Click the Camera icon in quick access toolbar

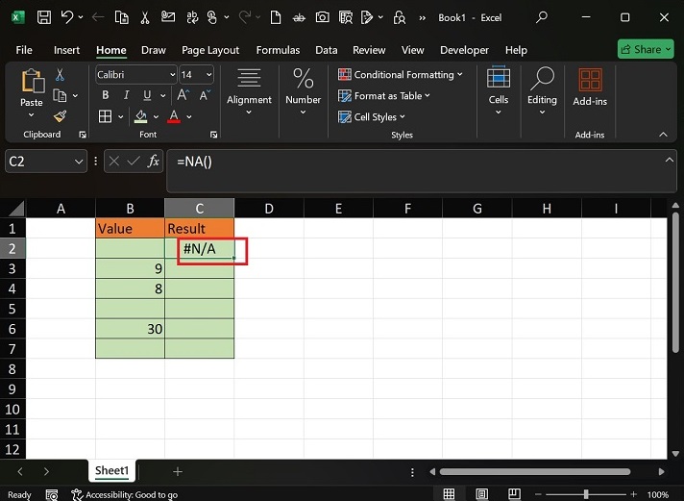(x=323, y=17)
